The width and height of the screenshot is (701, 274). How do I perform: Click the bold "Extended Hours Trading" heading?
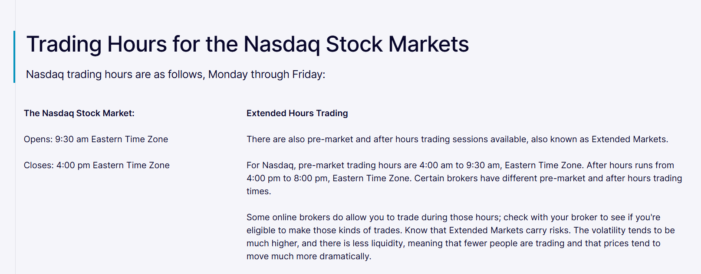pyautogui.click(x=297, y=113)
